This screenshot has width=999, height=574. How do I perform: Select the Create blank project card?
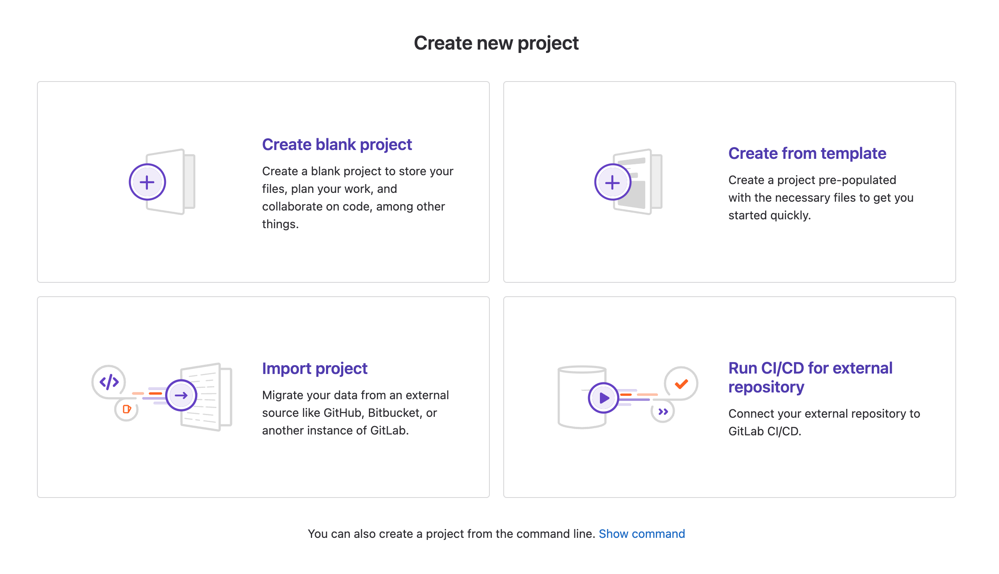[x=263, y=182]
